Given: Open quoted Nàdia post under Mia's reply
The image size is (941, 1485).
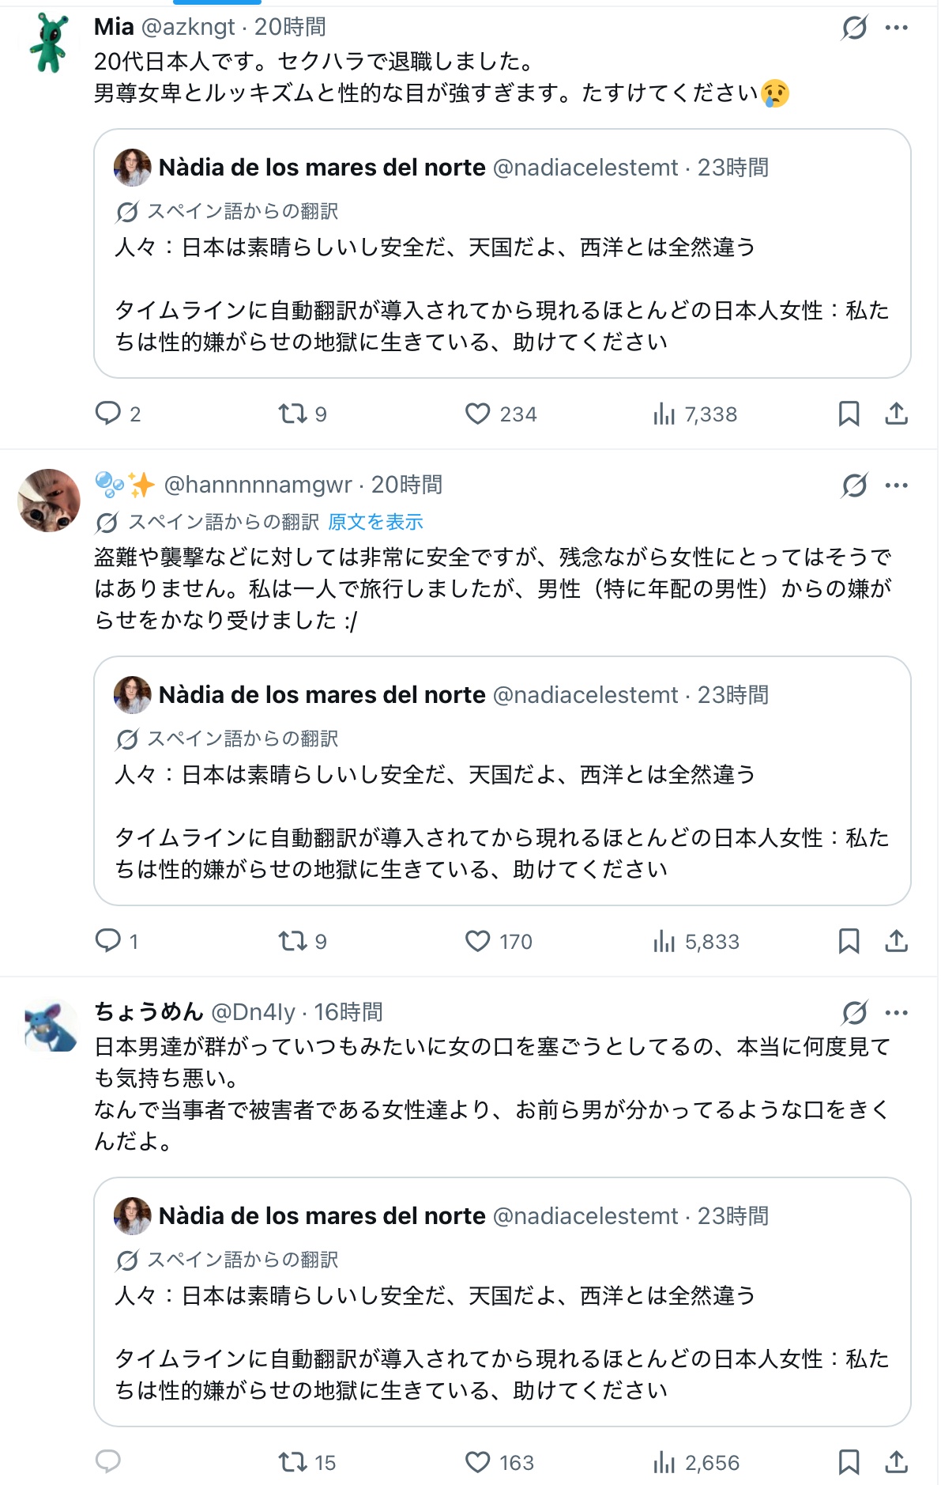Looking at the screenshot, I should coord(502,253).
